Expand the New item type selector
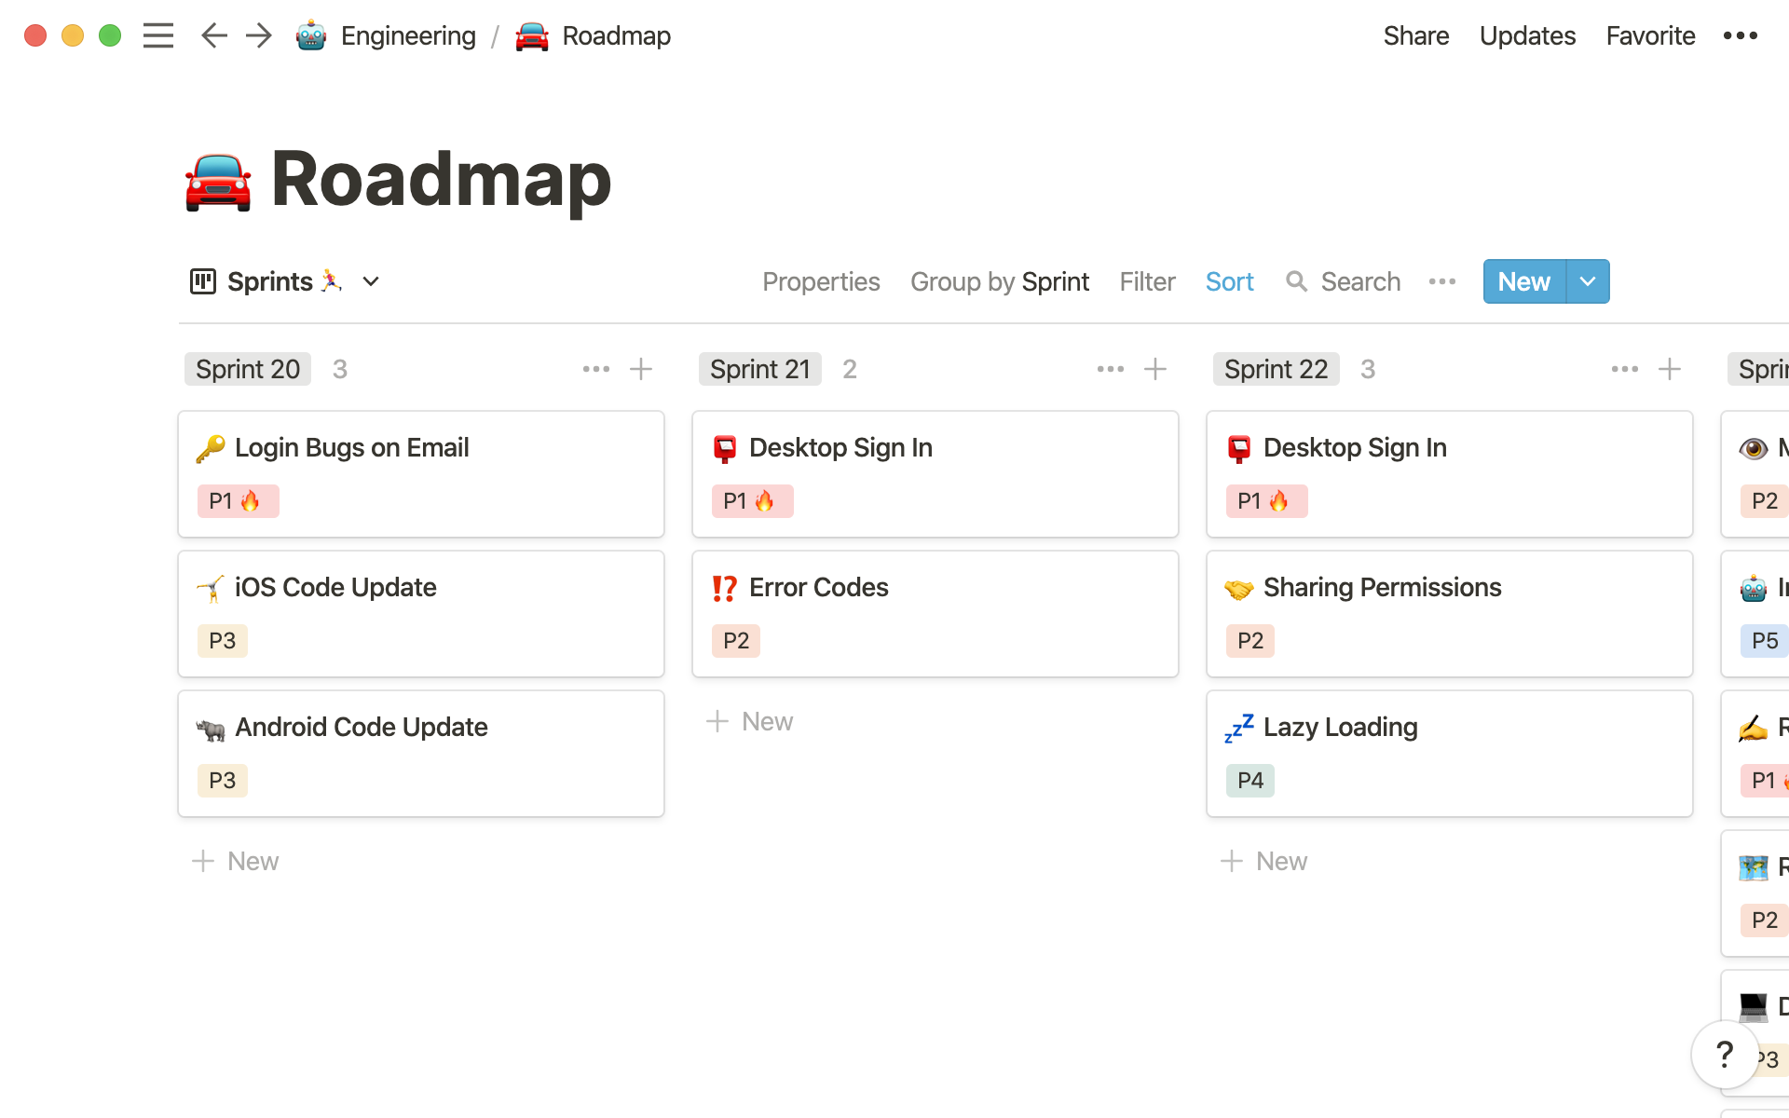The width and height of the screenshot is (1789, 1118). pyautogui.click(x=1588, y=280)
